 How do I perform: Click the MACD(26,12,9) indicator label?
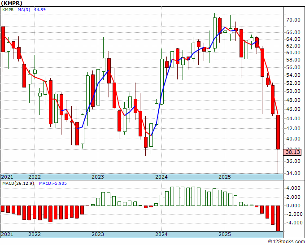pyautogui.click(x=18, y=184)
